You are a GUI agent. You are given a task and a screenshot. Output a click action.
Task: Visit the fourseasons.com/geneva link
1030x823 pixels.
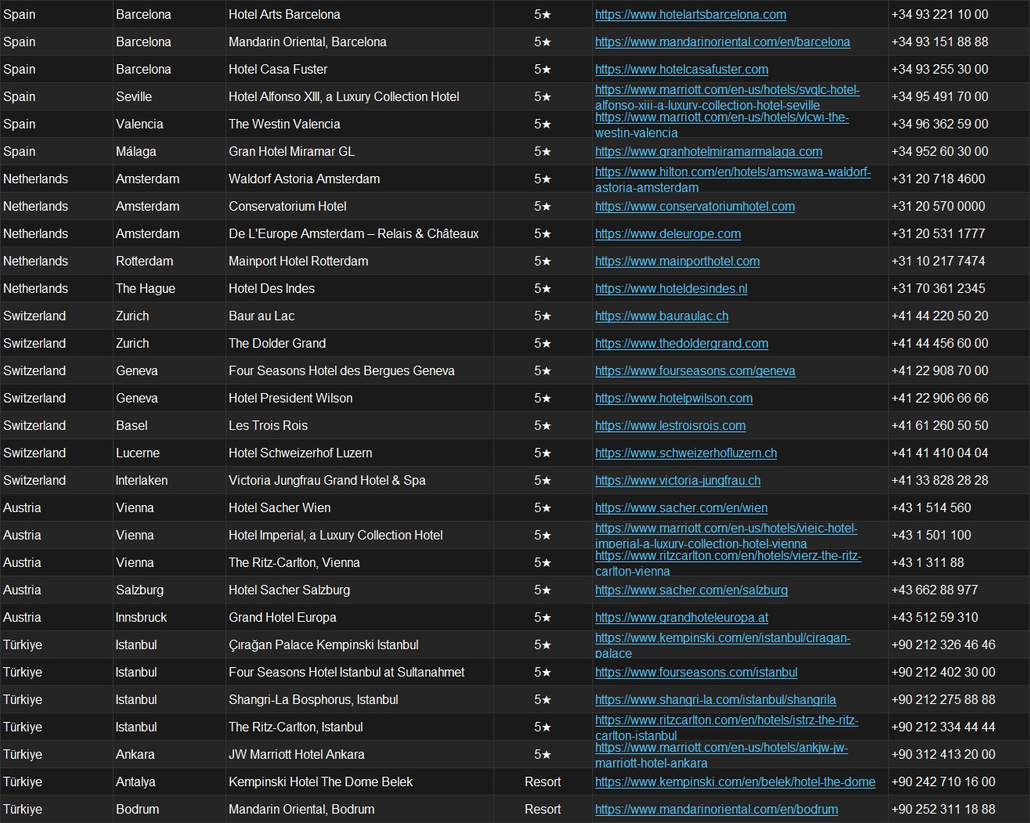point(695,370)
